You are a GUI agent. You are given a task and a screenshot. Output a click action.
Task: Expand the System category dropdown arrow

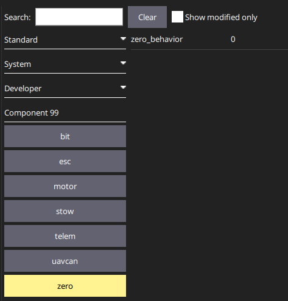[123, 63]
